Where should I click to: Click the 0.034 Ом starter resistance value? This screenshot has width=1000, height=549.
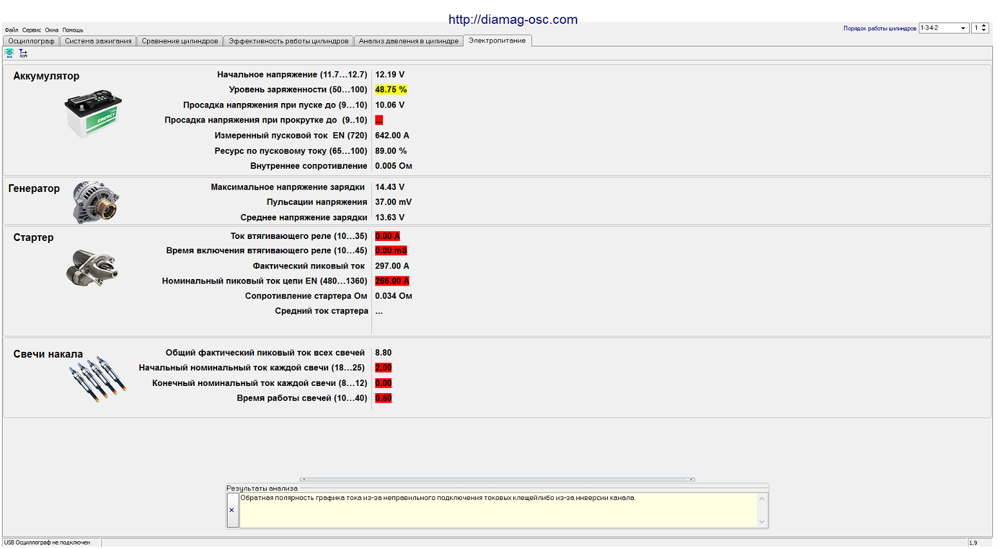[x=393, y=296]
